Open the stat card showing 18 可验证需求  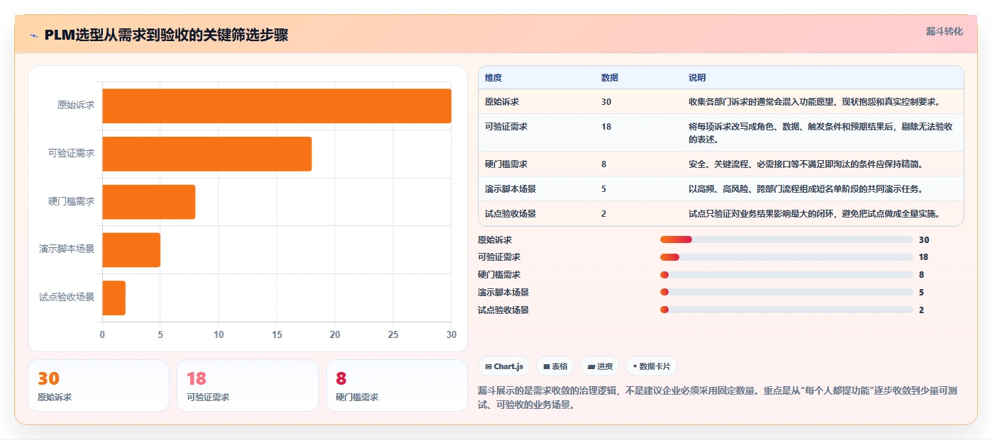(247, 385)
